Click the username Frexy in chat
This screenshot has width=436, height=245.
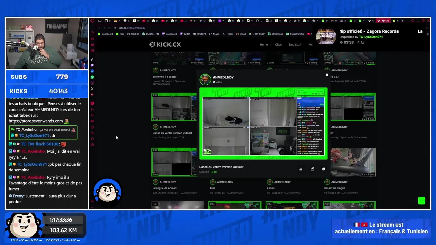18,196
